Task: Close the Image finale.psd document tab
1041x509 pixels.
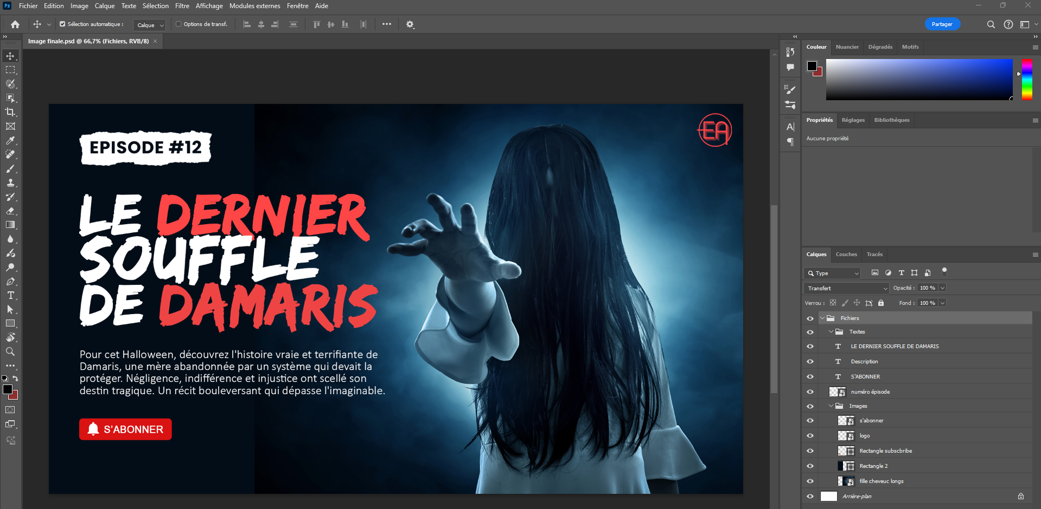Action: [155, 41]
